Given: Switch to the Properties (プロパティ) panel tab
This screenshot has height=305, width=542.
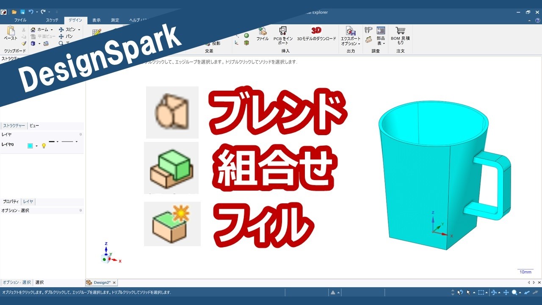Looking at the screenshot, I should (11, 202).
